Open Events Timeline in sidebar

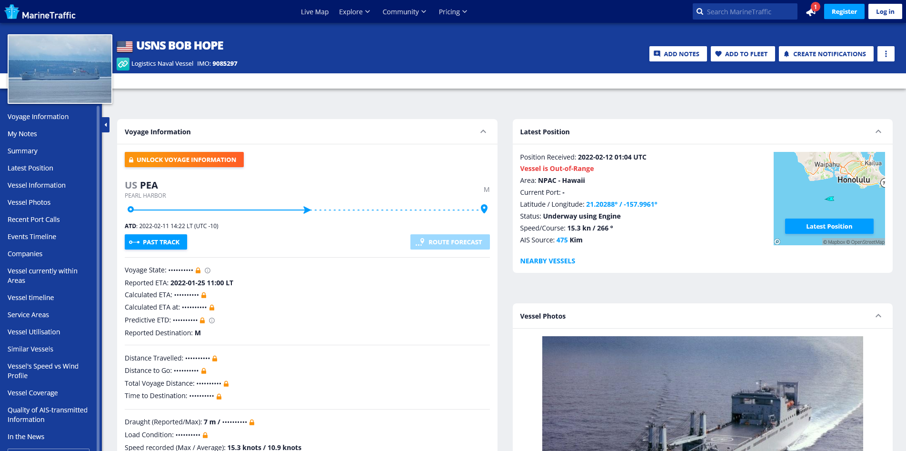coord(32,237)
